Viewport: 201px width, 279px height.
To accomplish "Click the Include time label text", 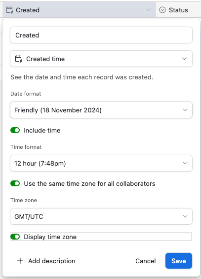I will tap(42, 130).
